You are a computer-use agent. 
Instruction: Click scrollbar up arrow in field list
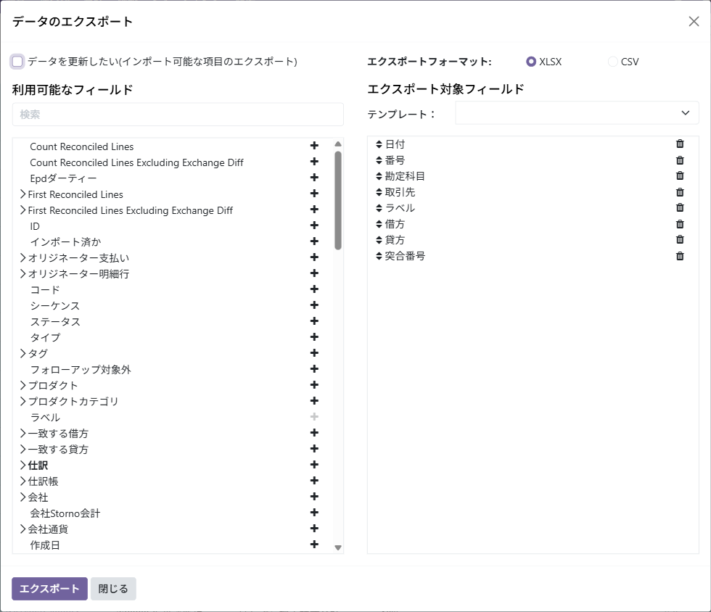click(338, 144)
